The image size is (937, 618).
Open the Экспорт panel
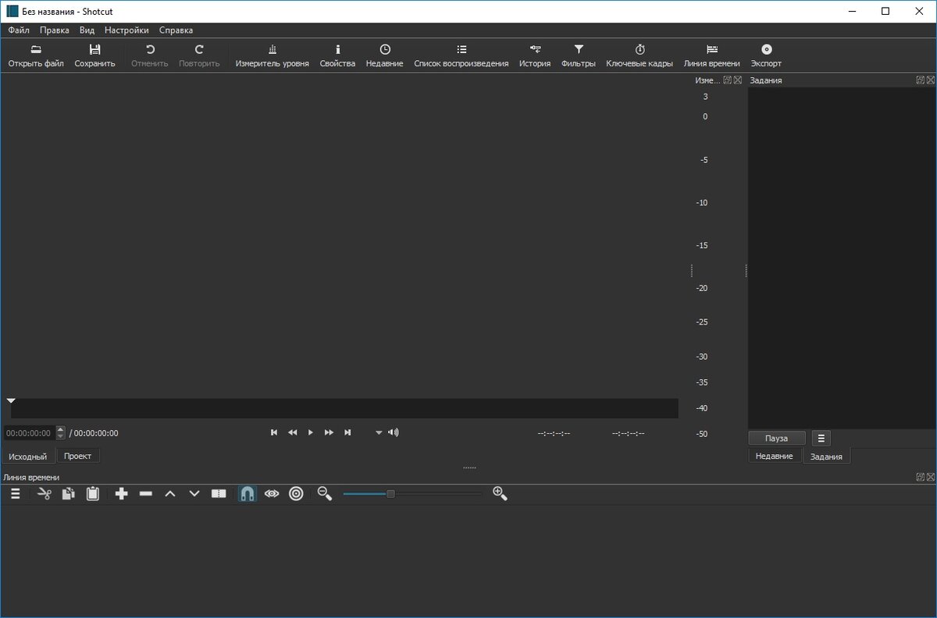[766, 55]
